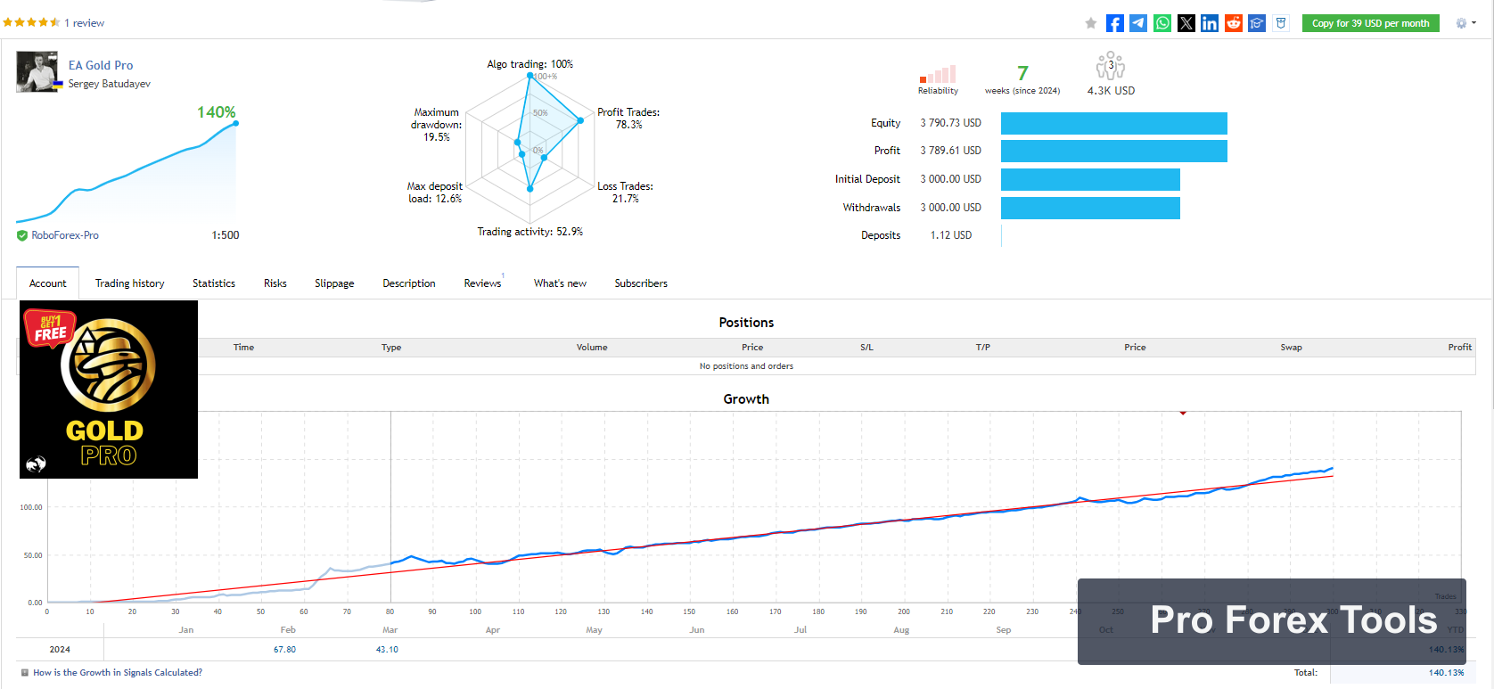Click the March growth value 43.10

coord(387,650)
